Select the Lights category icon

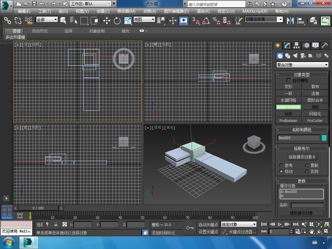click(295, 56)
